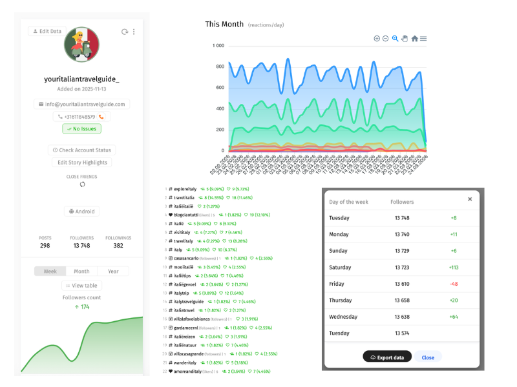The width and height of the screenshot is (517, 387).
Task: Switch to the Month tab
Action: [x=81, y=271]
